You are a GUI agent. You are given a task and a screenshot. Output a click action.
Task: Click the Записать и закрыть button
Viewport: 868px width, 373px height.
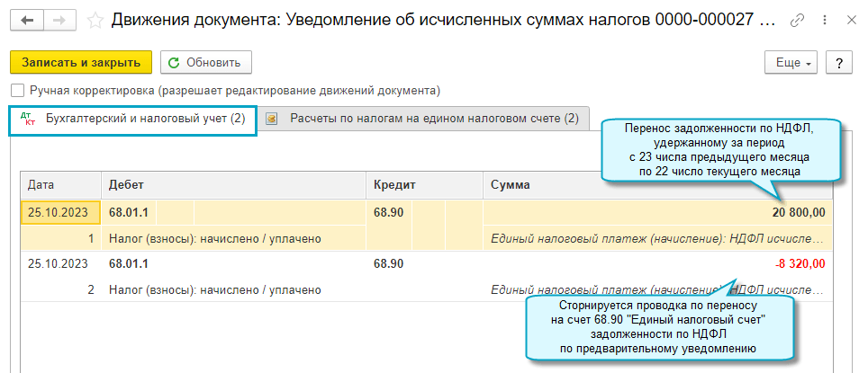(81, 63)
